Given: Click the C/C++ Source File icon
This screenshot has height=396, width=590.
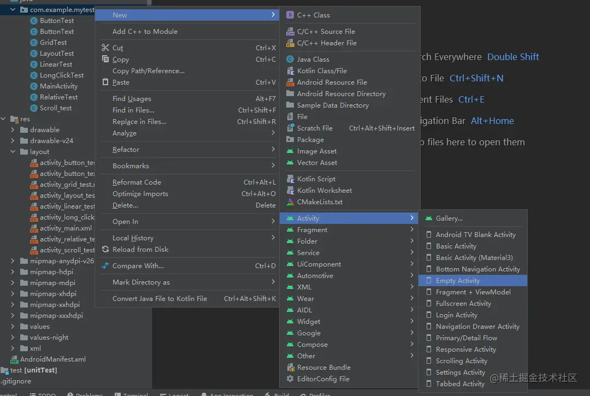Looking at the screenshot, I should tap(290, 31).
